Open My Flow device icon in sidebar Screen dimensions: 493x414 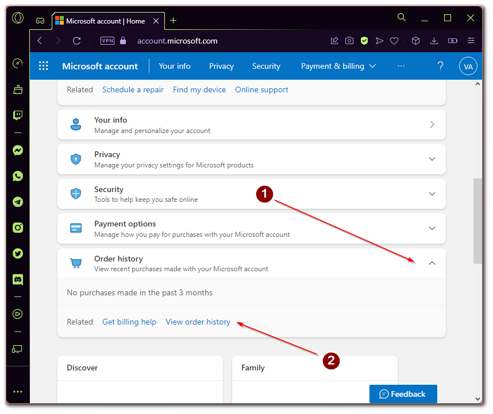(17, 349)
